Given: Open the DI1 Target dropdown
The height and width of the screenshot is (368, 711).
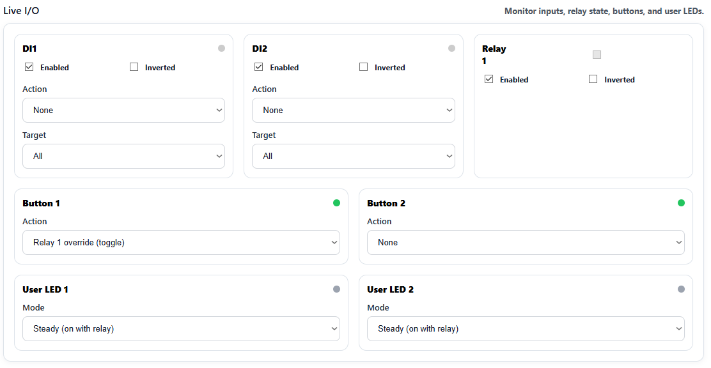Looking at the screenshot, I should pyautogui.click(x=124, y=156).
